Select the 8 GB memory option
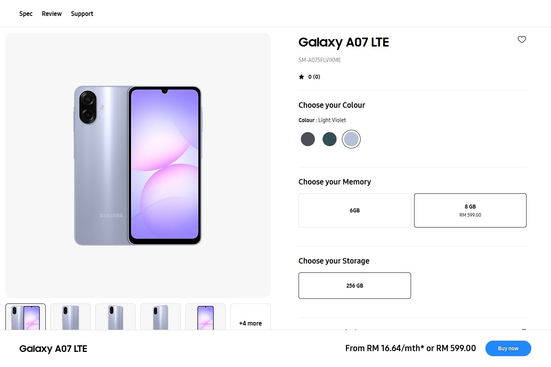This screenshot has width=551, height=367. [x=470, y=210]
